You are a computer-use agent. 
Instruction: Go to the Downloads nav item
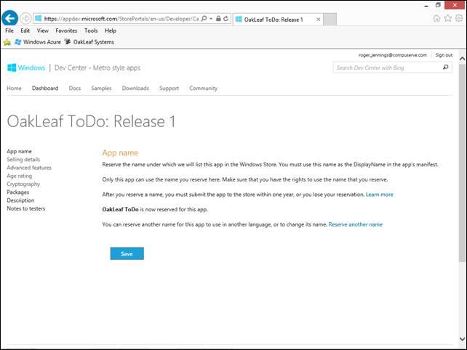[x=135, y=89]
